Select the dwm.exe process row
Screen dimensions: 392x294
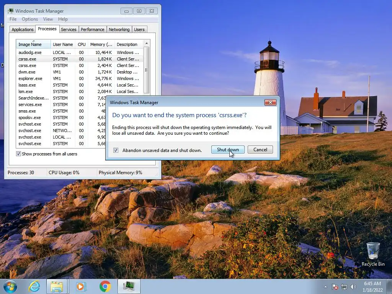tap(80, 72)
